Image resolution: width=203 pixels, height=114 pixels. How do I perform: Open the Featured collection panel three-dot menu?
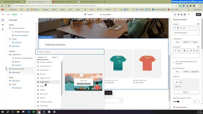(198, 20)
